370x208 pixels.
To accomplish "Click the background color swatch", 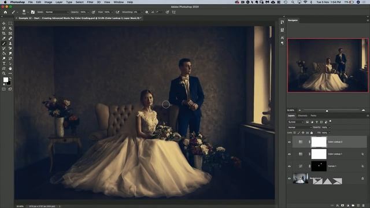I will click(9, 83).
